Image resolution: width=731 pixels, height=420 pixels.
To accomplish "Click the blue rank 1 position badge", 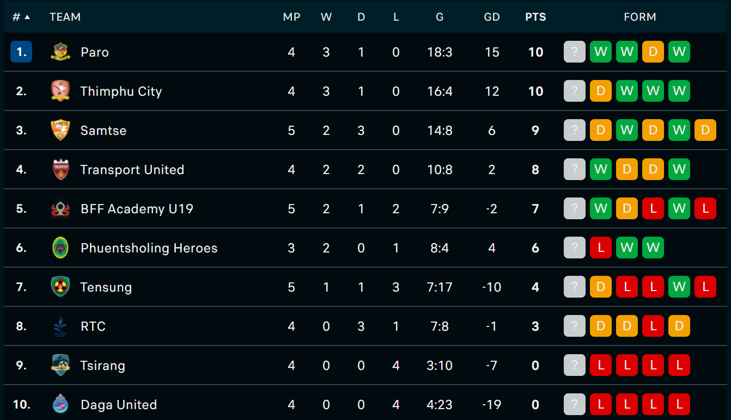I will 21,52.
